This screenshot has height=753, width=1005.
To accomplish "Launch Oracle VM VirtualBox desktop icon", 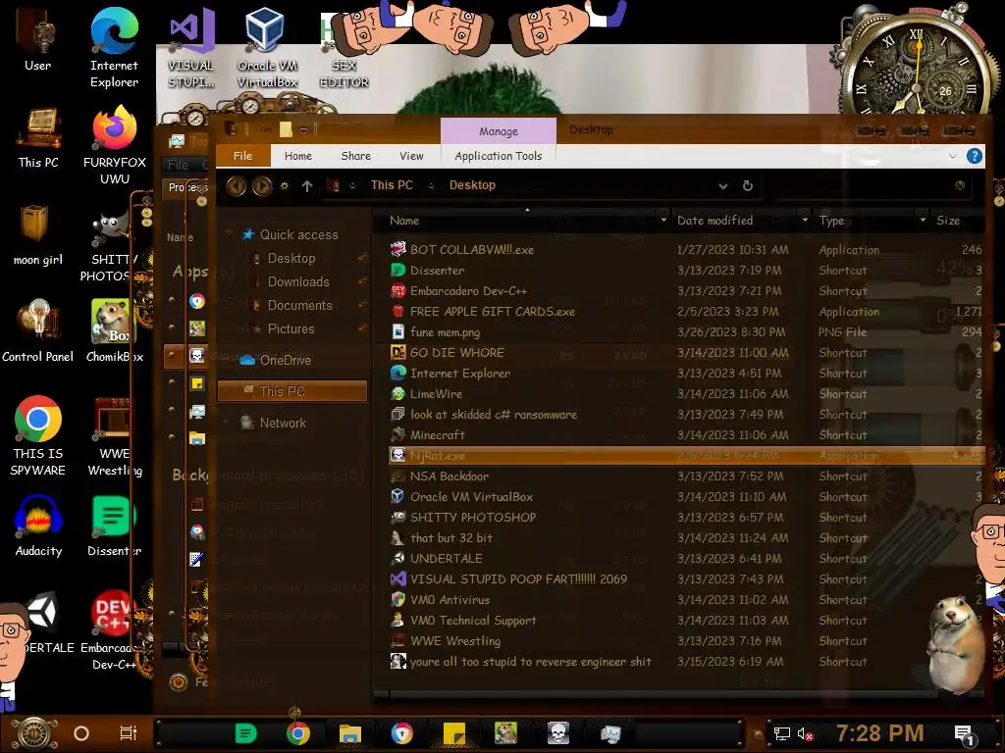I will [x=267, y=48].
